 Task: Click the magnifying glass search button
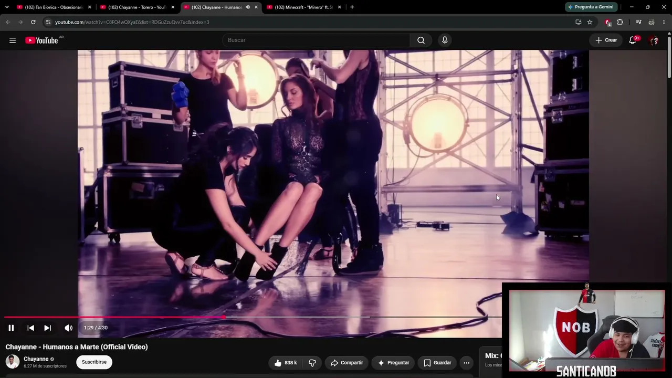tap(421, 40)
